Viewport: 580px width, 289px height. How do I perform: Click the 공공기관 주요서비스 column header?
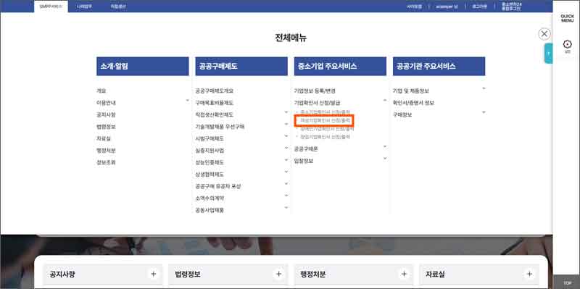439,66
